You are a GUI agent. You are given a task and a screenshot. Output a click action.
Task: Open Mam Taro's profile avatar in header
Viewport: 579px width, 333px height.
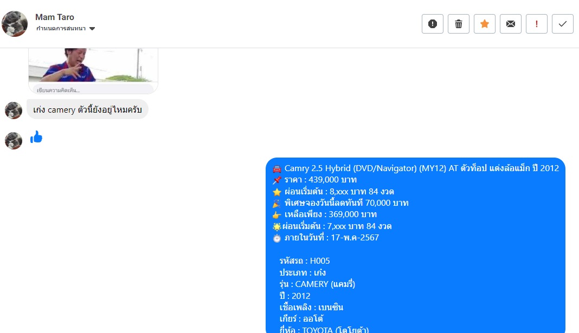tap(15, 24)
